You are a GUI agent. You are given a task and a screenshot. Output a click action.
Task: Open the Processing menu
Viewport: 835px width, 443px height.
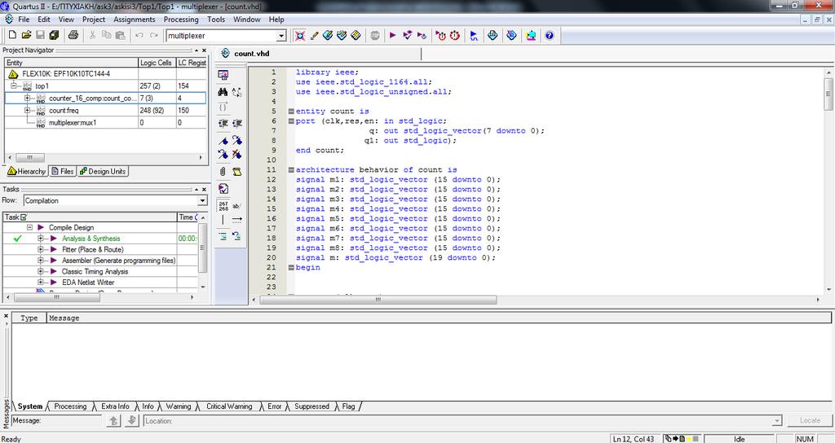(x=181, y=20)
